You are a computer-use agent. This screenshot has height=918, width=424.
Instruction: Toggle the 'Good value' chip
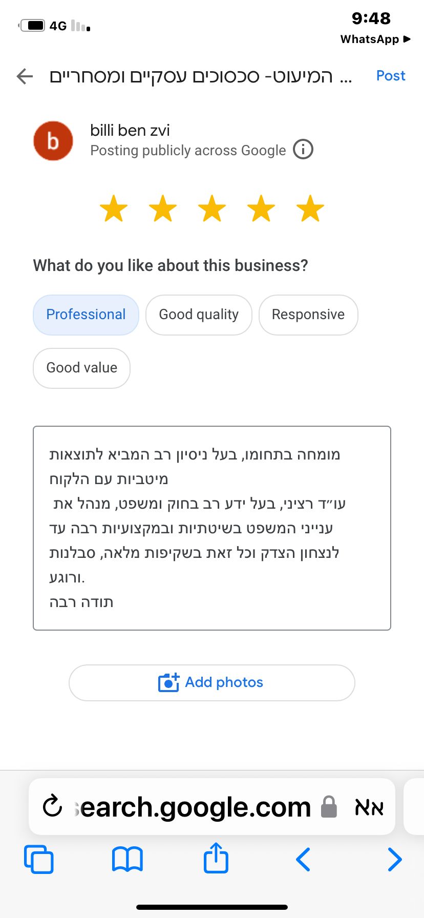coord(82,368)
